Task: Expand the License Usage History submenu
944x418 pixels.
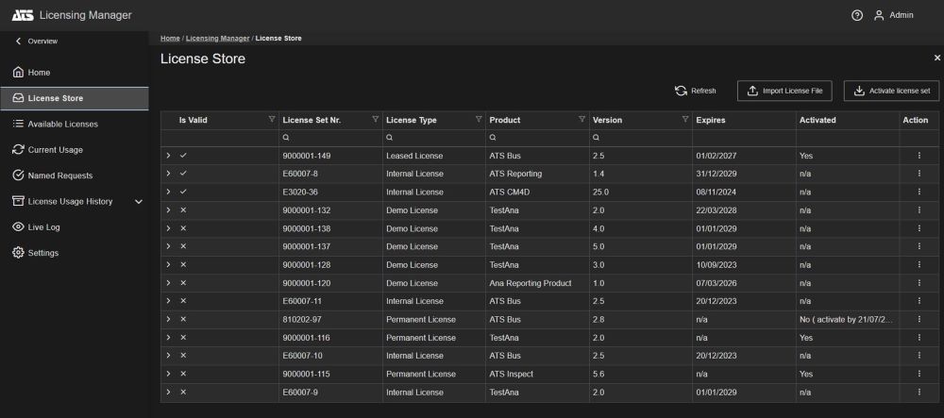Action: (139, 201)
